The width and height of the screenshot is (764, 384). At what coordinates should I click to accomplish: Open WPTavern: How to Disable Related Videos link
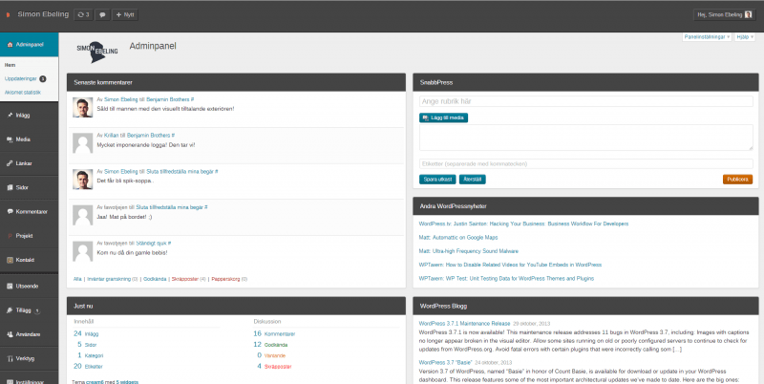[510, 266]
